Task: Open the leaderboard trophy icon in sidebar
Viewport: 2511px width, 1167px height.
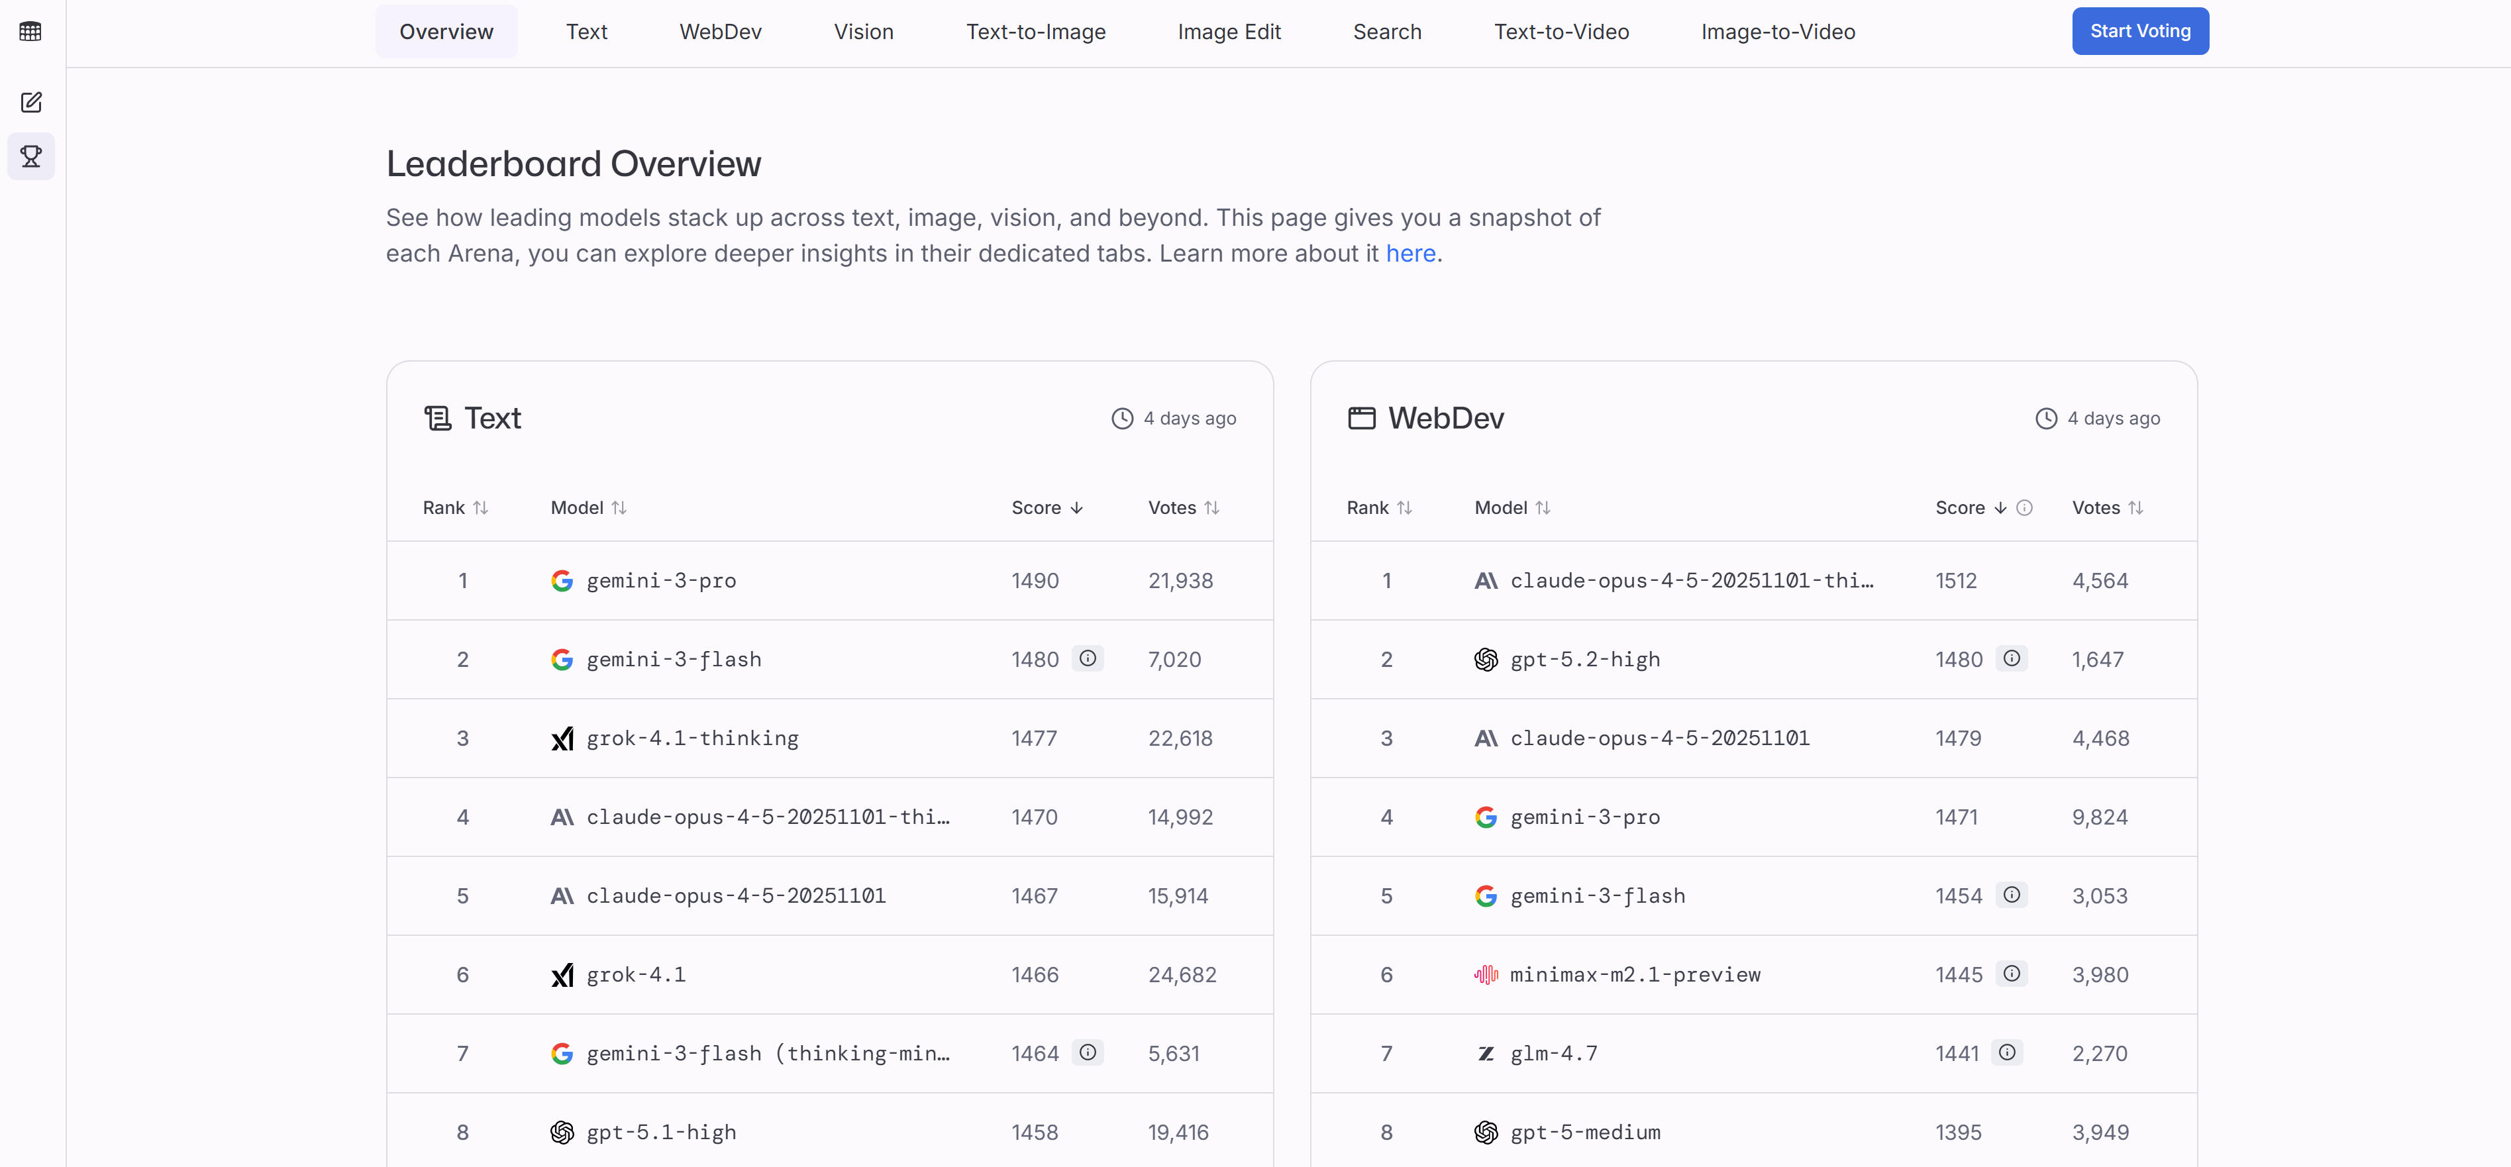Action: click(31, 156)
